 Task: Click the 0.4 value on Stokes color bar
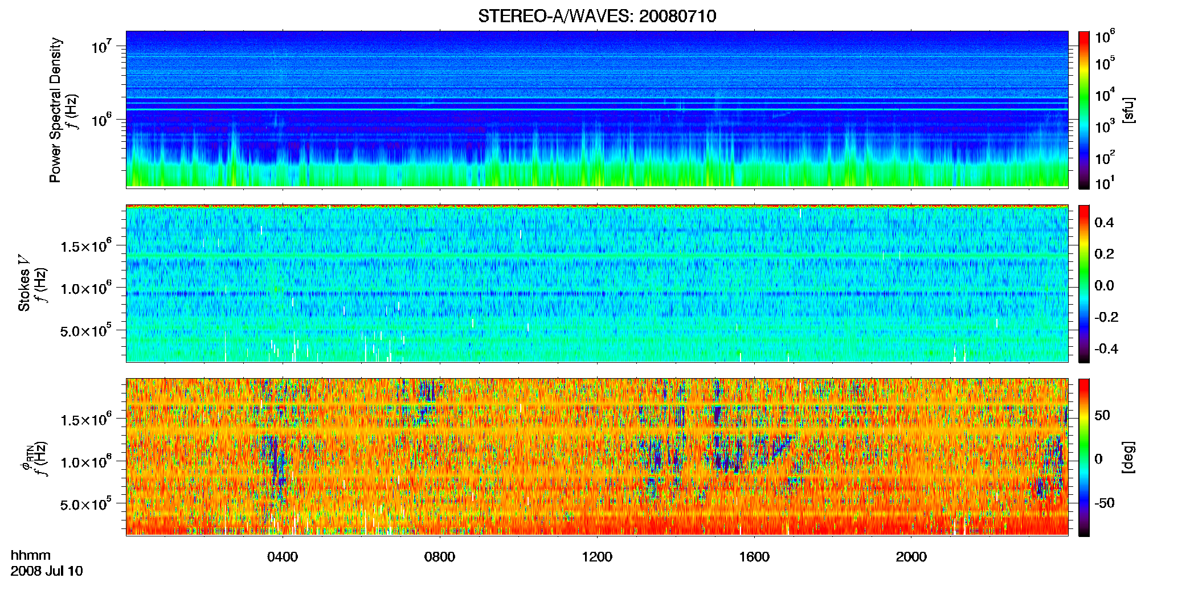(1104, 223)
